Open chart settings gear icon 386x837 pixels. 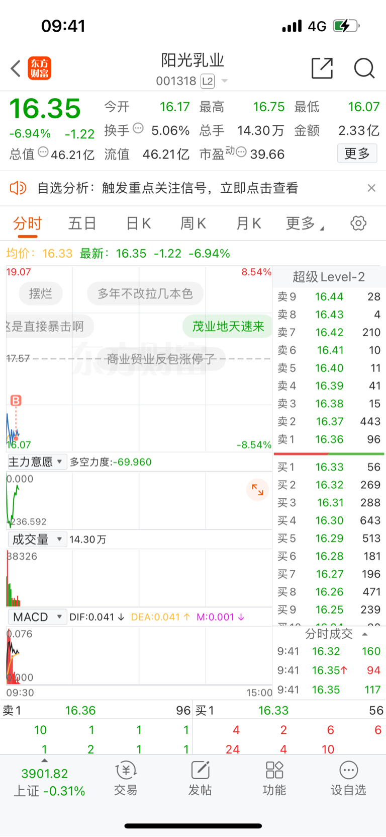point(358,223)
